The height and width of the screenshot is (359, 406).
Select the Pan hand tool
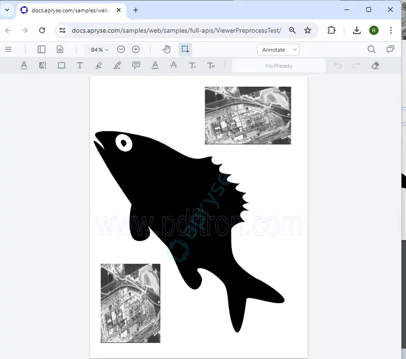[x=166, y=49]
